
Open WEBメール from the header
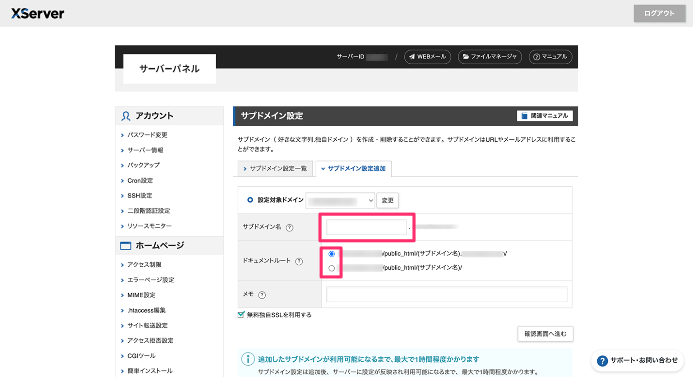pos(427,57)
